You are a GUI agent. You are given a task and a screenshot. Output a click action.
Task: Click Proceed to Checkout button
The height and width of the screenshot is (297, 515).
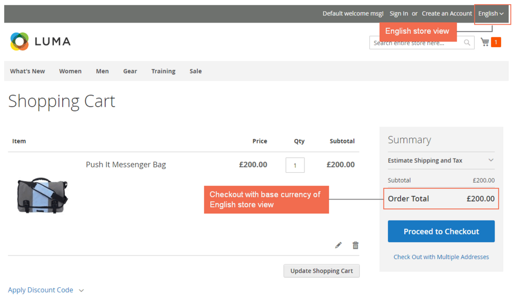441,231
